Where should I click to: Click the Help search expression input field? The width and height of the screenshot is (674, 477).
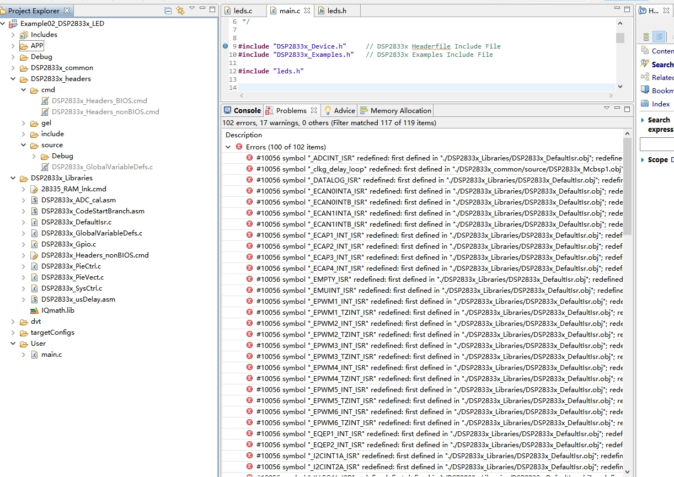point(657,144)
